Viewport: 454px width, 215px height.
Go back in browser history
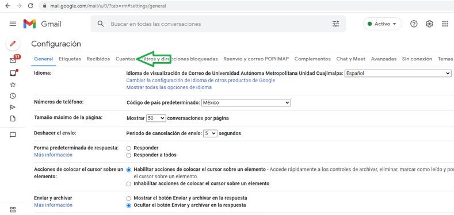[8, 6]
